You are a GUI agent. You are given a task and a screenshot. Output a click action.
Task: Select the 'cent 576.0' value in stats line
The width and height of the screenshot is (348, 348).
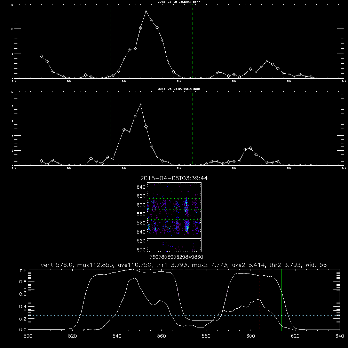tap(57, 265)
